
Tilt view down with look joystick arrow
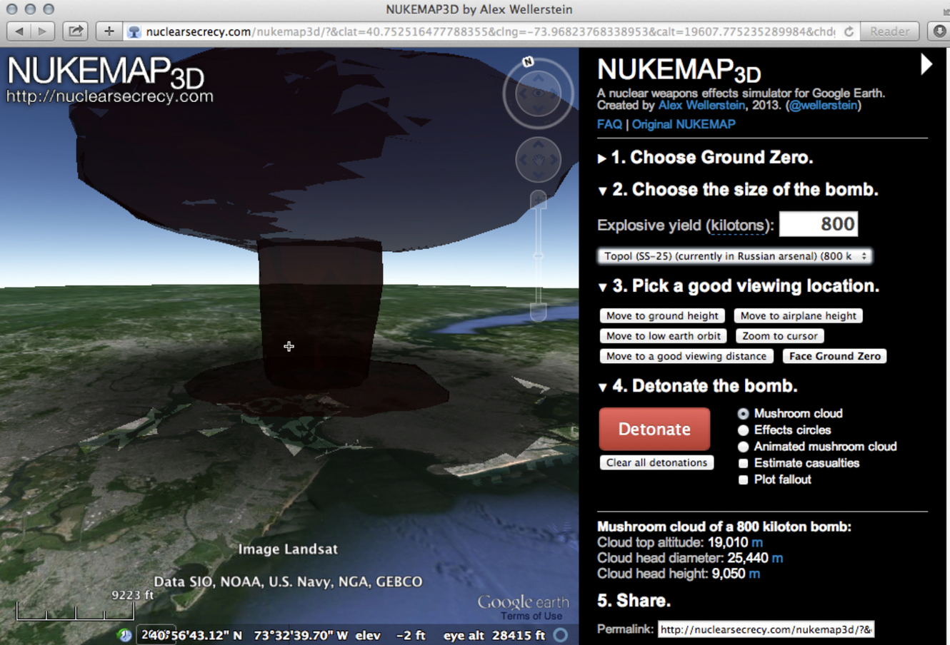[538, 109]
